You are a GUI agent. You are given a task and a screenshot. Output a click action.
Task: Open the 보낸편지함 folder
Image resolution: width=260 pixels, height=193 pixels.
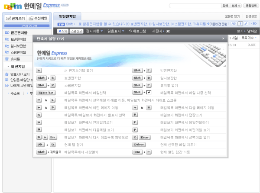(x=16, y=39)
